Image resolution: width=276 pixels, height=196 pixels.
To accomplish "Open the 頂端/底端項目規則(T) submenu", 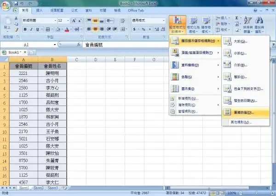I will pos(195,53).
